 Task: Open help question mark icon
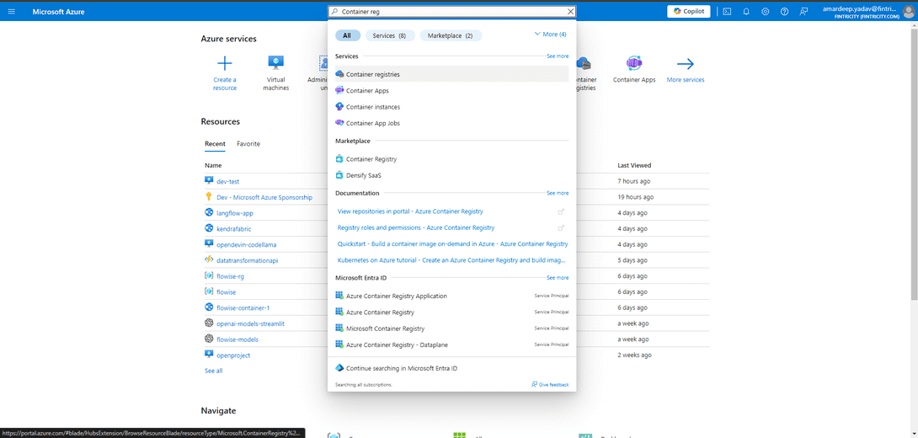pyautogui.click(x=785, y=12)
